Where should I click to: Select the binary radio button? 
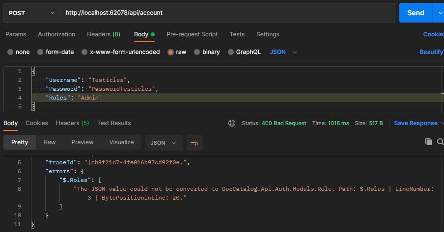pyautogui.click(x=197, y=52)
